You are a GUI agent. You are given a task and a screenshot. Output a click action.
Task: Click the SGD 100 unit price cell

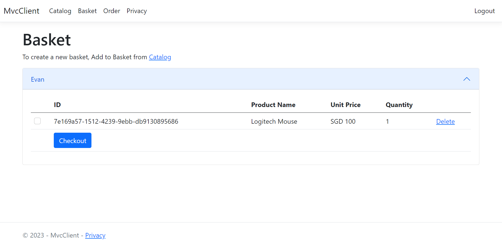point(343,121)
